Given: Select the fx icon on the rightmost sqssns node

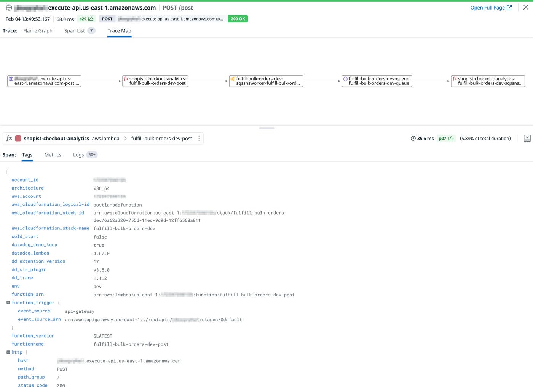Looking at the screenshot, I should pyautogui.click(x=455, y=79).
